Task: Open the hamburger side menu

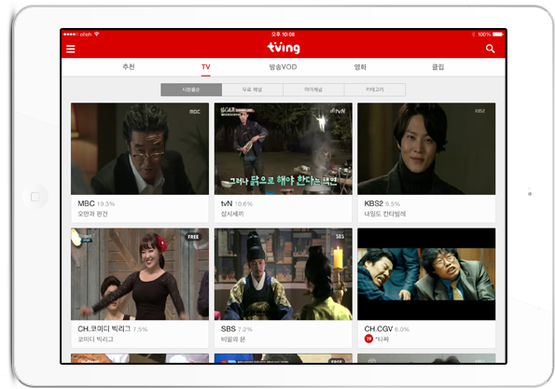Action: (71, 49)
